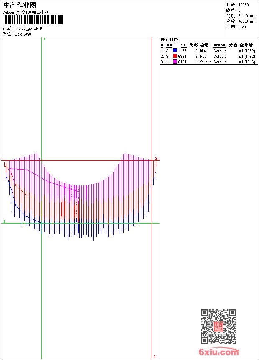The width and height of the screenshot is (259, 360).
Task: Click the green marker 1 on left edge
Action: (4, 221)
